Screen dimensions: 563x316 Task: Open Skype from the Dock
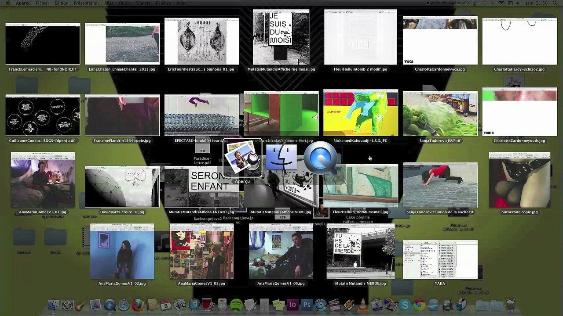coord(405,305)
